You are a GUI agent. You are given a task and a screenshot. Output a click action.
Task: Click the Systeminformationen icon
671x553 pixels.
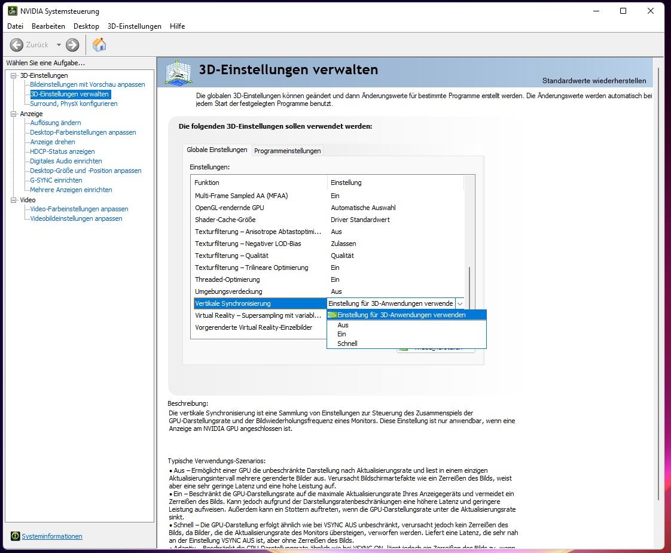pyautogui.click(x=16, y=536)
